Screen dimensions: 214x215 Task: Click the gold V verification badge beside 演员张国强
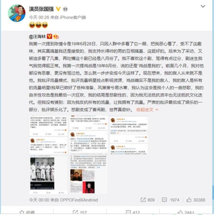click(x=58, y=9)
